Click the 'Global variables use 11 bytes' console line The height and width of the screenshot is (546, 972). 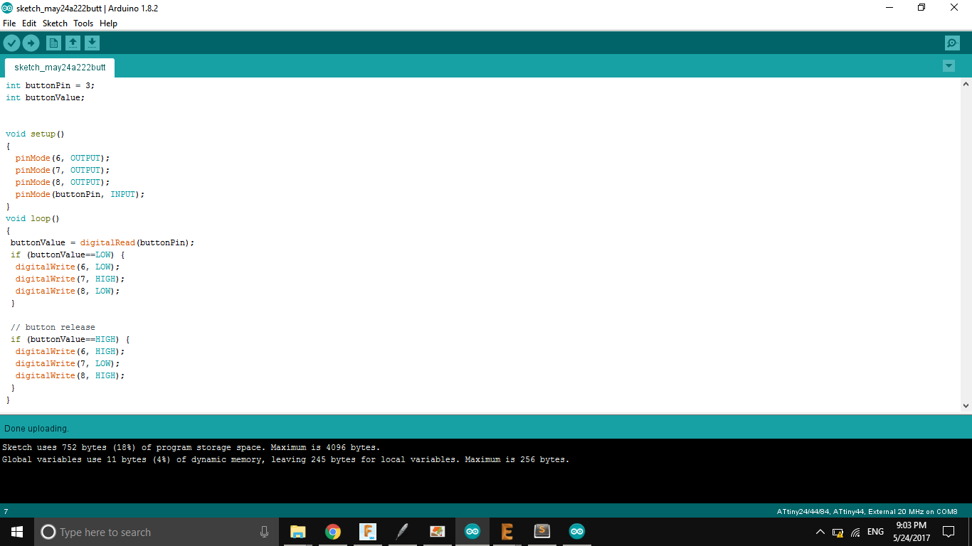tap(285, 459)
